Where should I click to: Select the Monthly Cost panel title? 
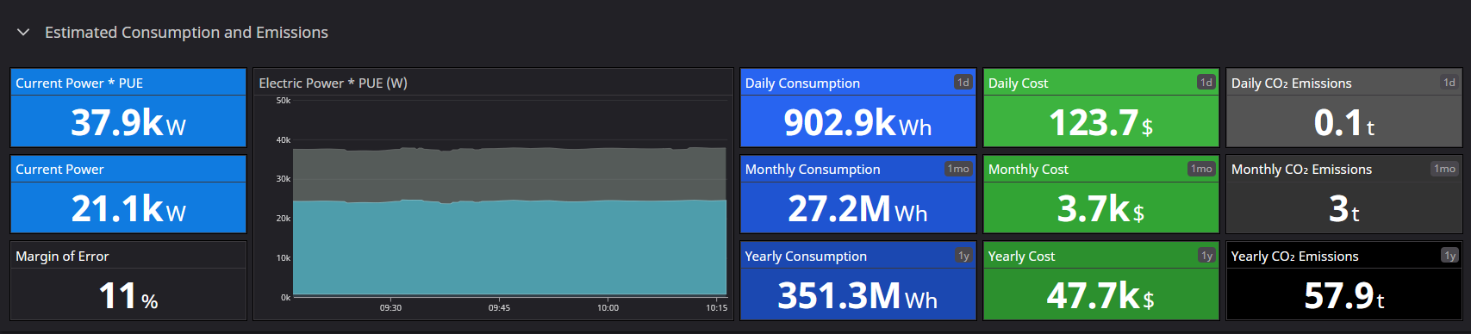pyautogui.click(x=1028, y=169)
